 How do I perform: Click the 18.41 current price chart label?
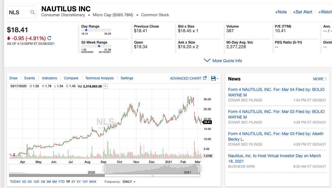coord(207,122)
